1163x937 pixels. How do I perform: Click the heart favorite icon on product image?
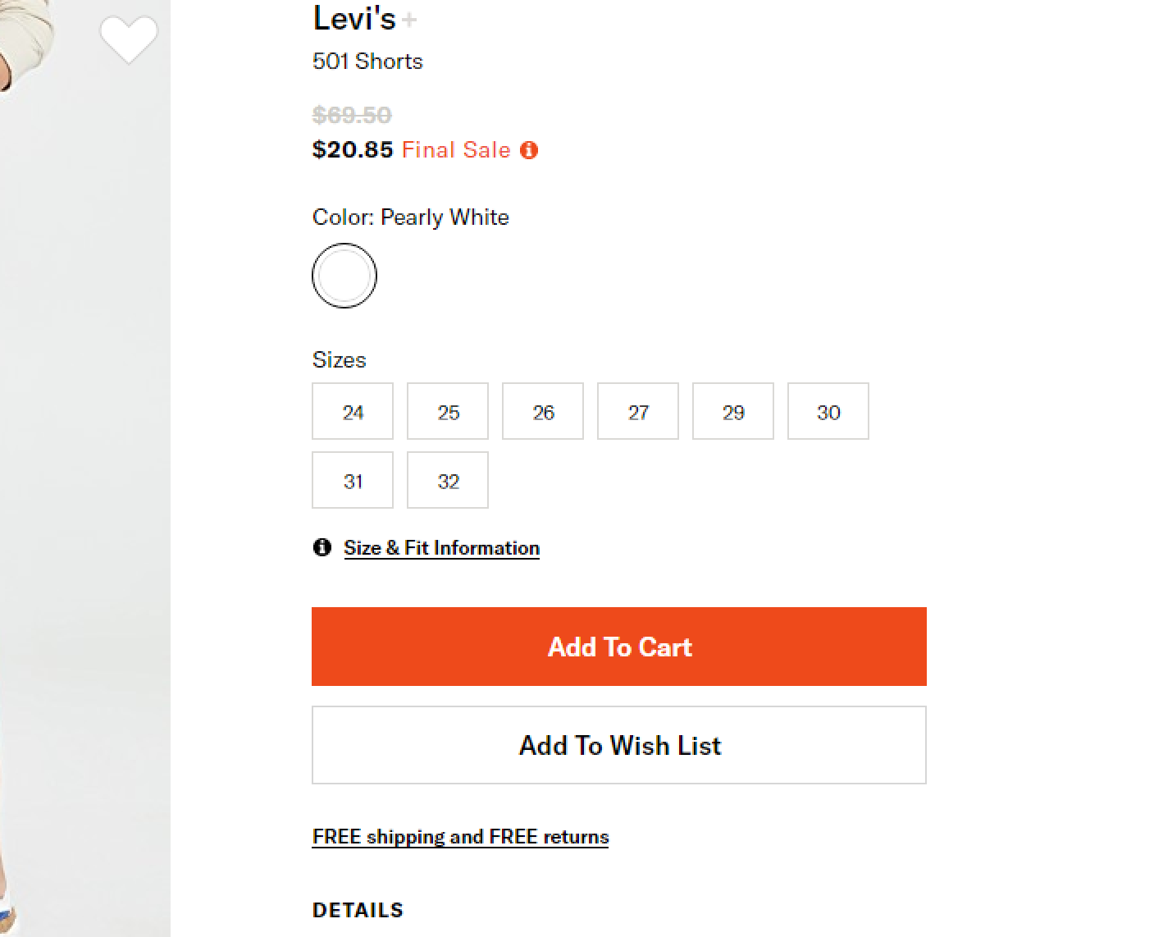(x=129, y=39)
